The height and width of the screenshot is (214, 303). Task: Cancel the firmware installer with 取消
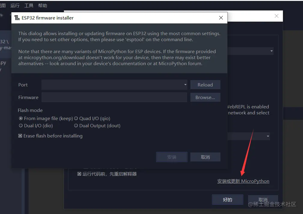(205, 157)
